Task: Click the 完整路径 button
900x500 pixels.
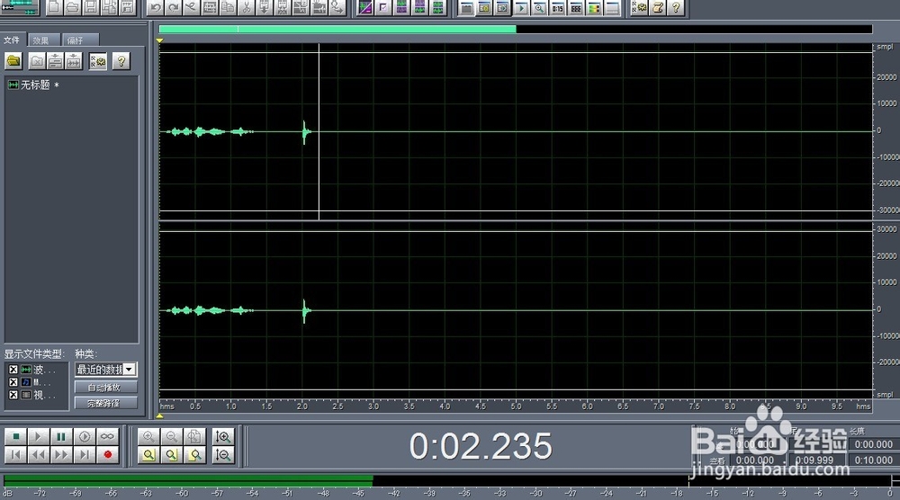Action: (x=105, y=404)
